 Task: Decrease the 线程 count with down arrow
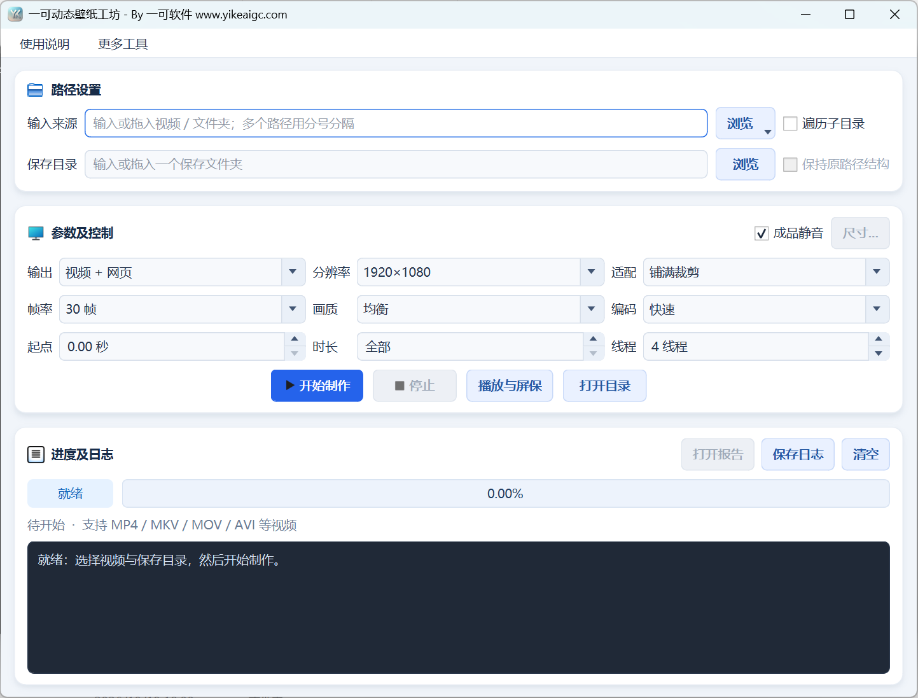pos(879,353)
